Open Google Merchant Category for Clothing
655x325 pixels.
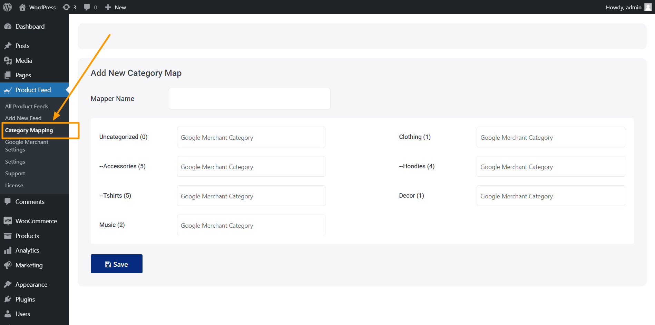click(x=551, y=137)
